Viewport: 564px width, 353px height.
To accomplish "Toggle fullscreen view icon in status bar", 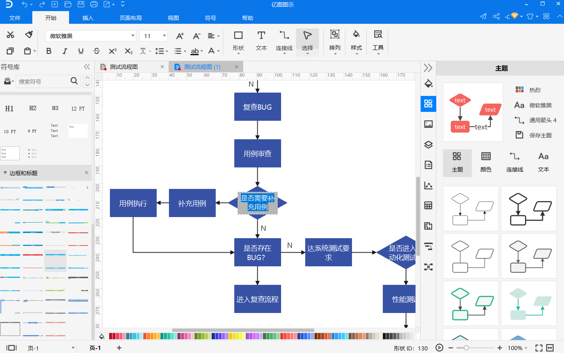I will 539,348.
